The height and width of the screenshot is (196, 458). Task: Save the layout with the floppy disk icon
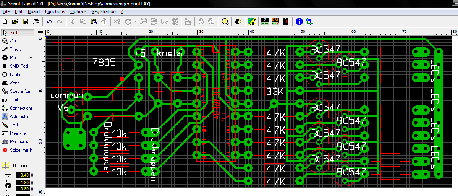click(x=26, y=22)
